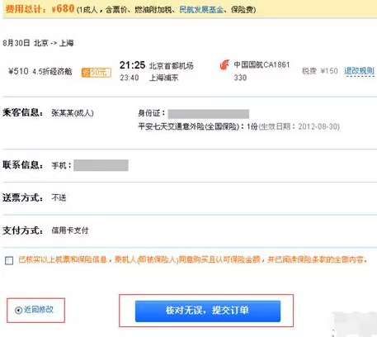Screen dimensions: 377x337
Task: Click the 8月30日 北京 -> 上海 route heading
Action: click(x=38, y=43)
